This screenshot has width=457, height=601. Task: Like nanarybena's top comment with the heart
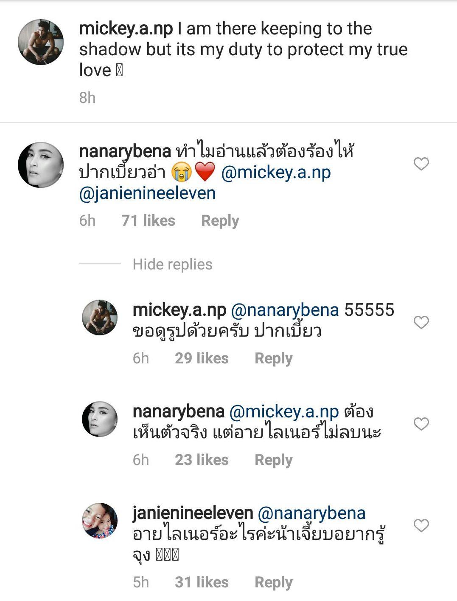click(421, 164)
